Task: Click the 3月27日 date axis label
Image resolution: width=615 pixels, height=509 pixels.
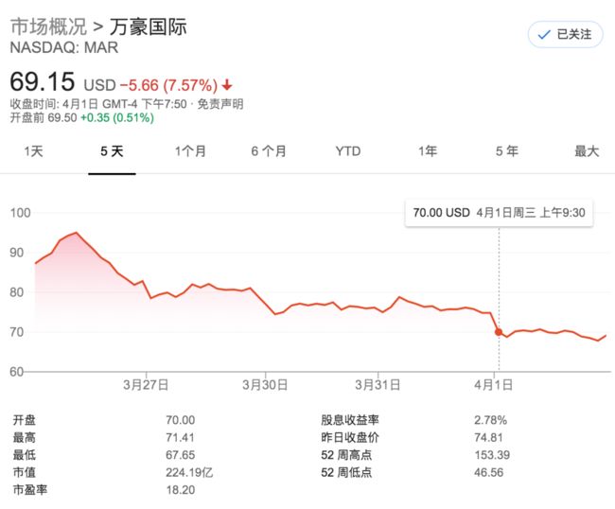Action: coord(146,385)
